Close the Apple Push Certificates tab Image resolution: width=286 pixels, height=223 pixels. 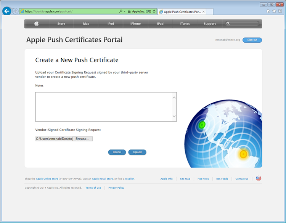[203, 12]
